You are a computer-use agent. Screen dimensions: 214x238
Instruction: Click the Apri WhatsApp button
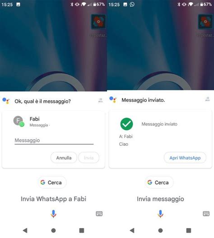(185, 158)
